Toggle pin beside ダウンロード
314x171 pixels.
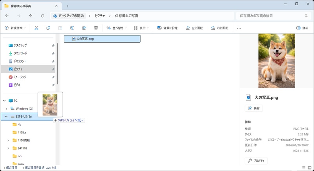tap(53, 54)
